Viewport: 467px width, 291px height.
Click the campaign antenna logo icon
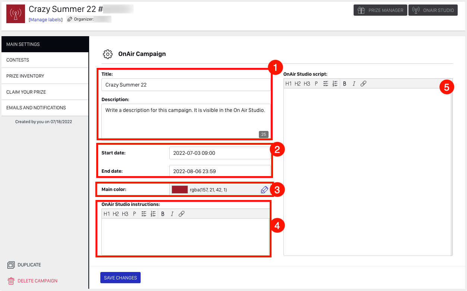coord(16,14)
